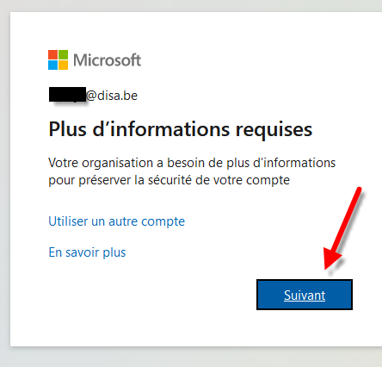
Task: Open the Utiliser un autre compte link
Action: coord(116,221)
